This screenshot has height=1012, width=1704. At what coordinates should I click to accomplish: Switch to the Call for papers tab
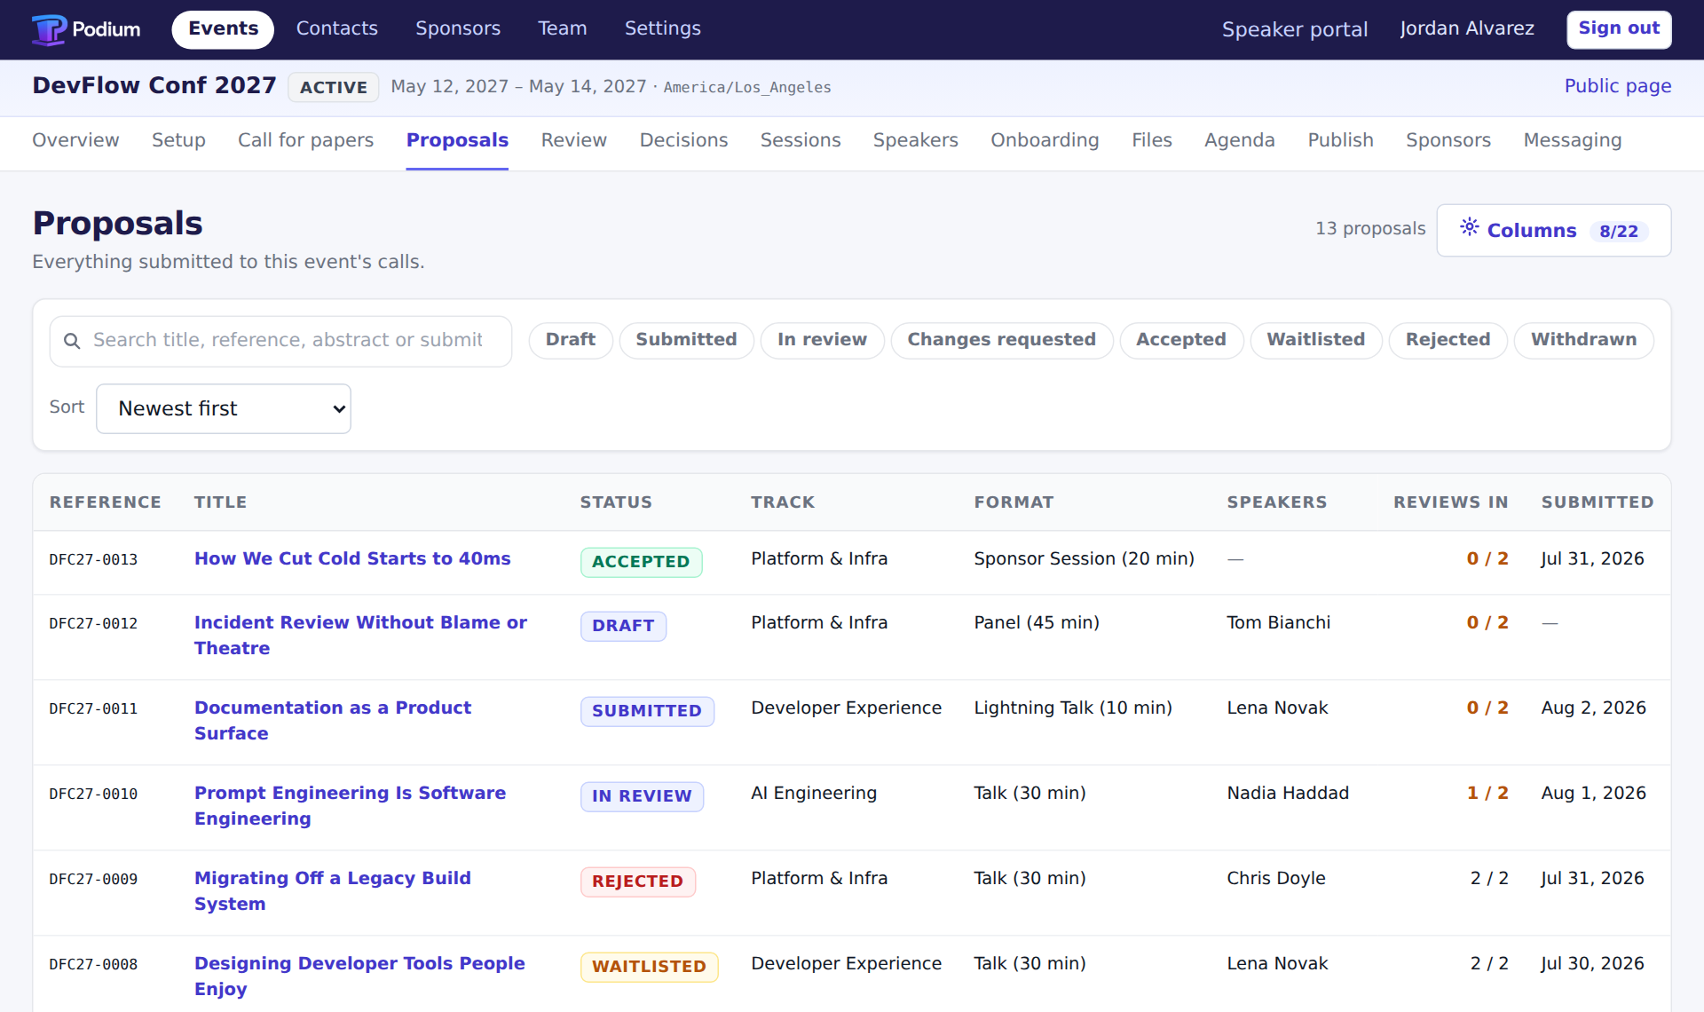[x=305, y=140]
